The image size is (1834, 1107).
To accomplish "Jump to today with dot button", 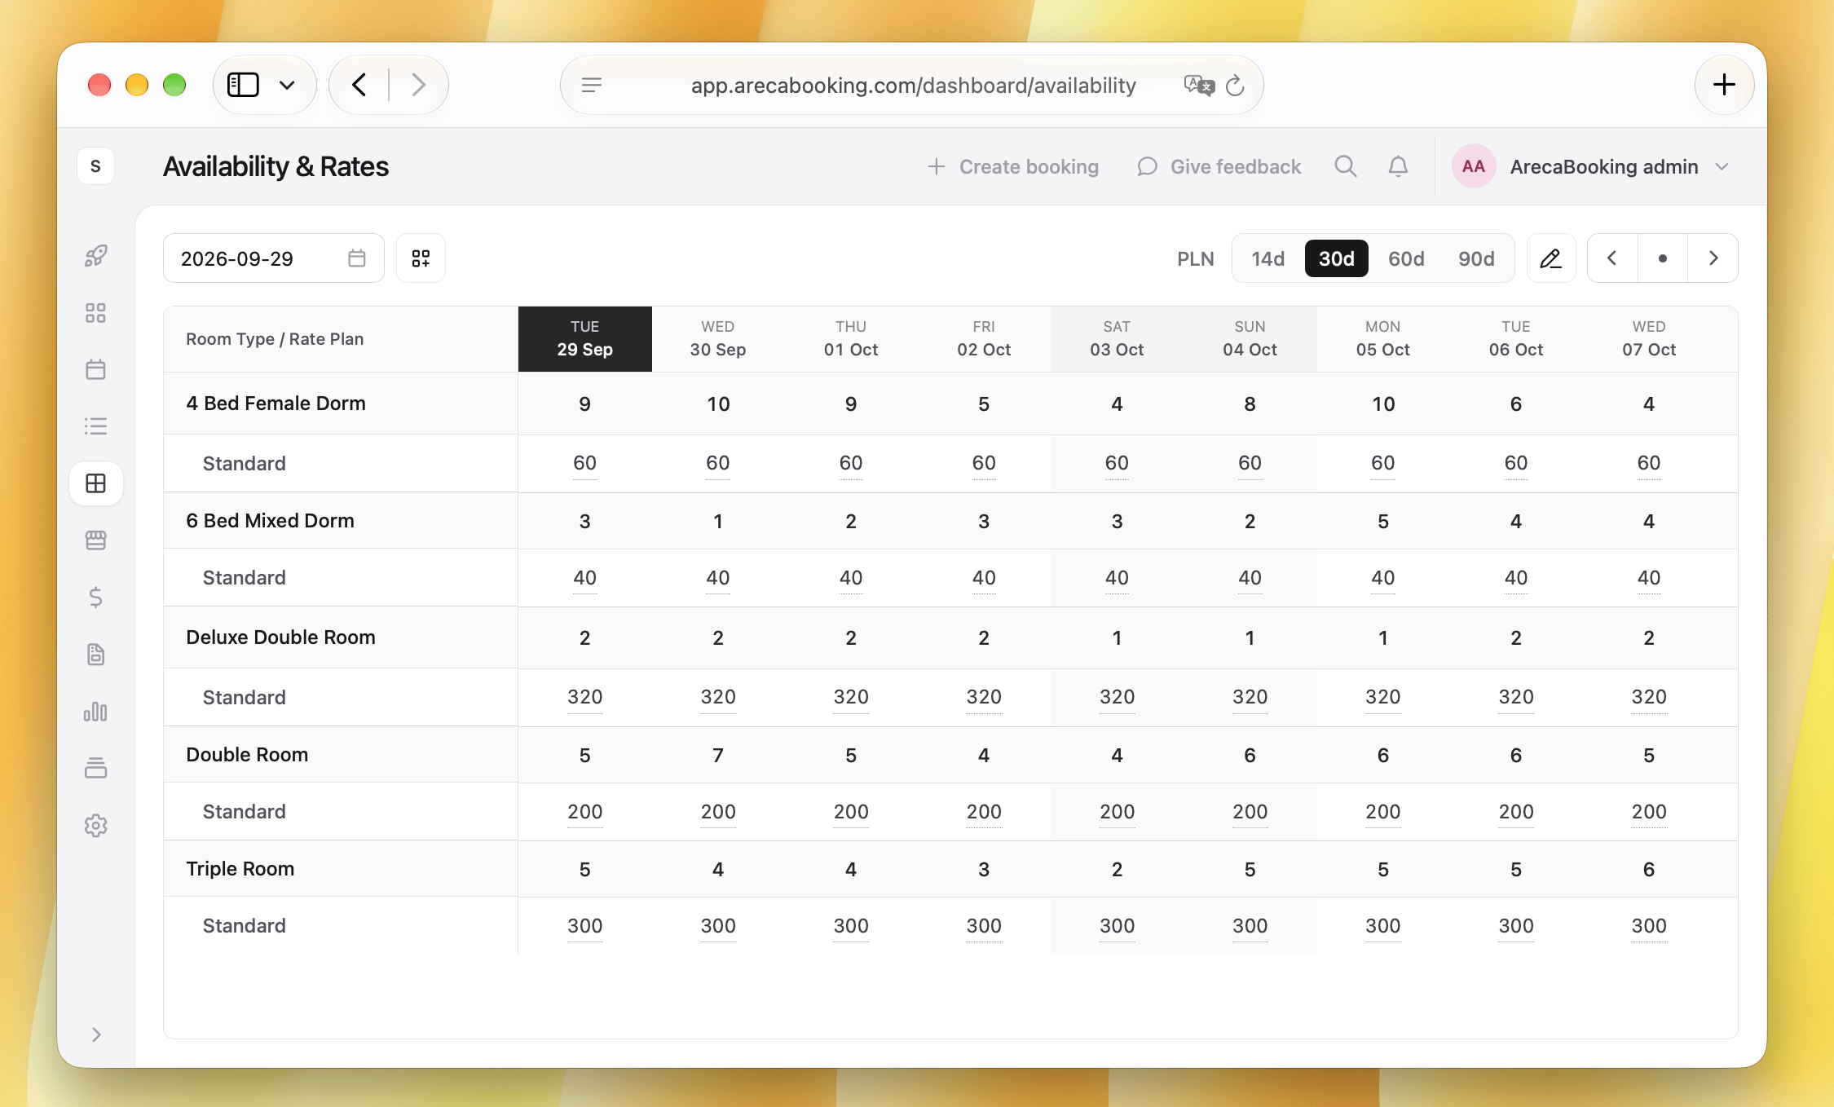I will click(x=1663, y=258).
